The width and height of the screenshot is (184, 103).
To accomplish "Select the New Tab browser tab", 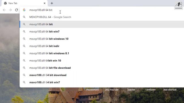I will coord(24,3).
